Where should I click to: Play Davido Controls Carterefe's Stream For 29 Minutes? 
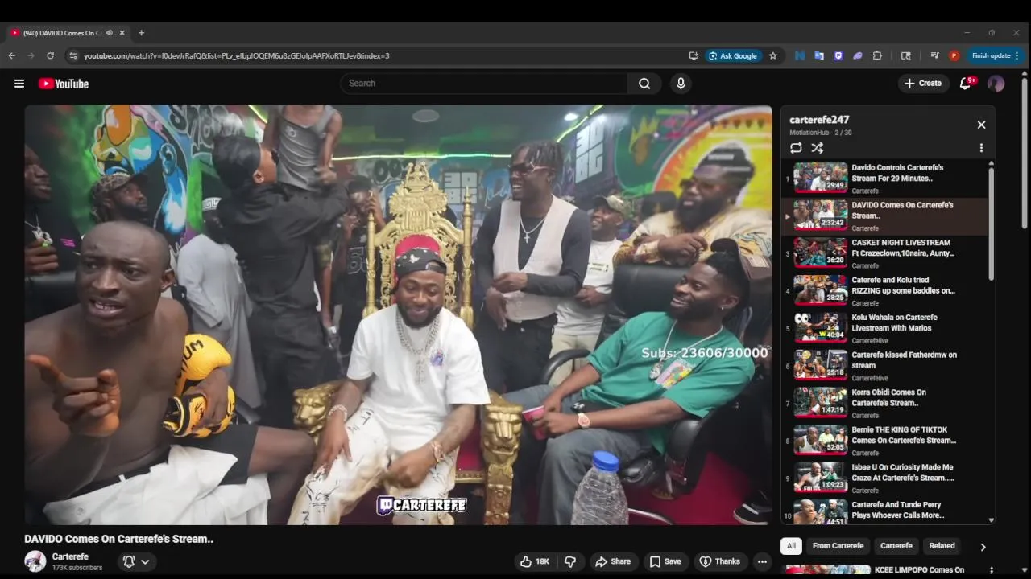[x=884, y=179]
